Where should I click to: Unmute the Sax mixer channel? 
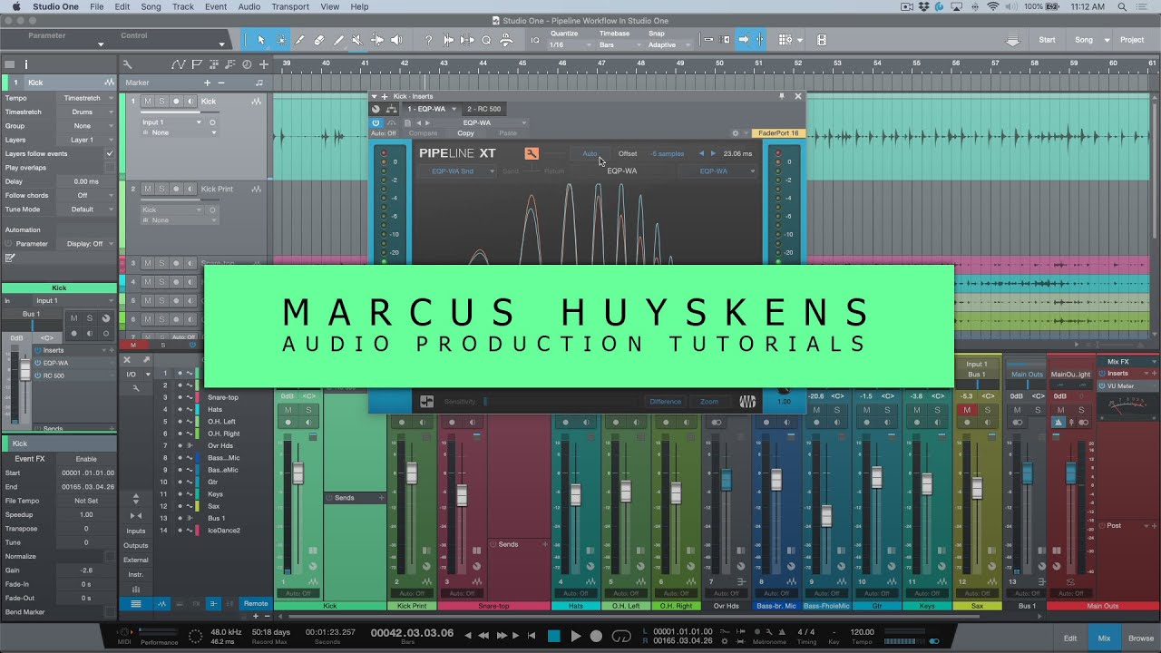pyautogui.click(x=967, y=410)
